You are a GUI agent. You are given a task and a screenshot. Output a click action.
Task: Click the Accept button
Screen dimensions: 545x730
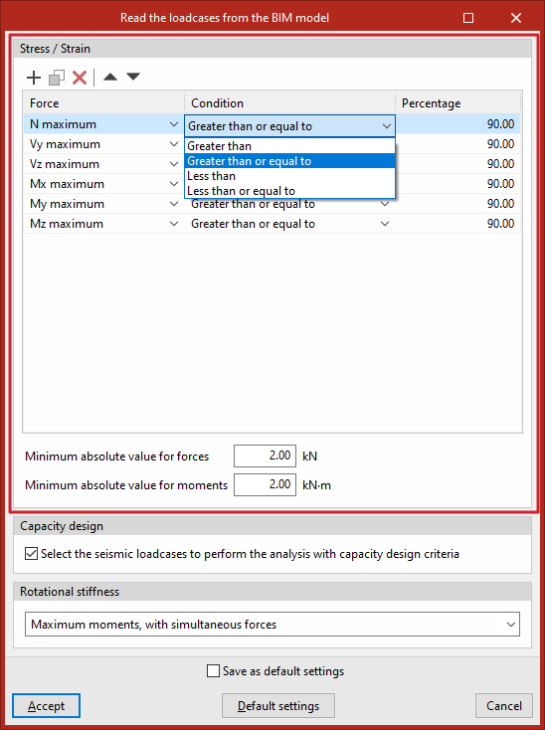46,706
